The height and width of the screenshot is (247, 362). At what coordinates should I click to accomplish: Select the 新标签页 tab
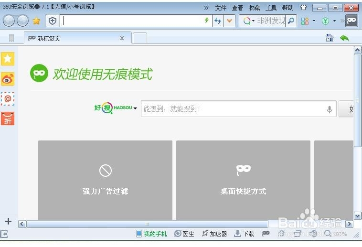[77, 38]
